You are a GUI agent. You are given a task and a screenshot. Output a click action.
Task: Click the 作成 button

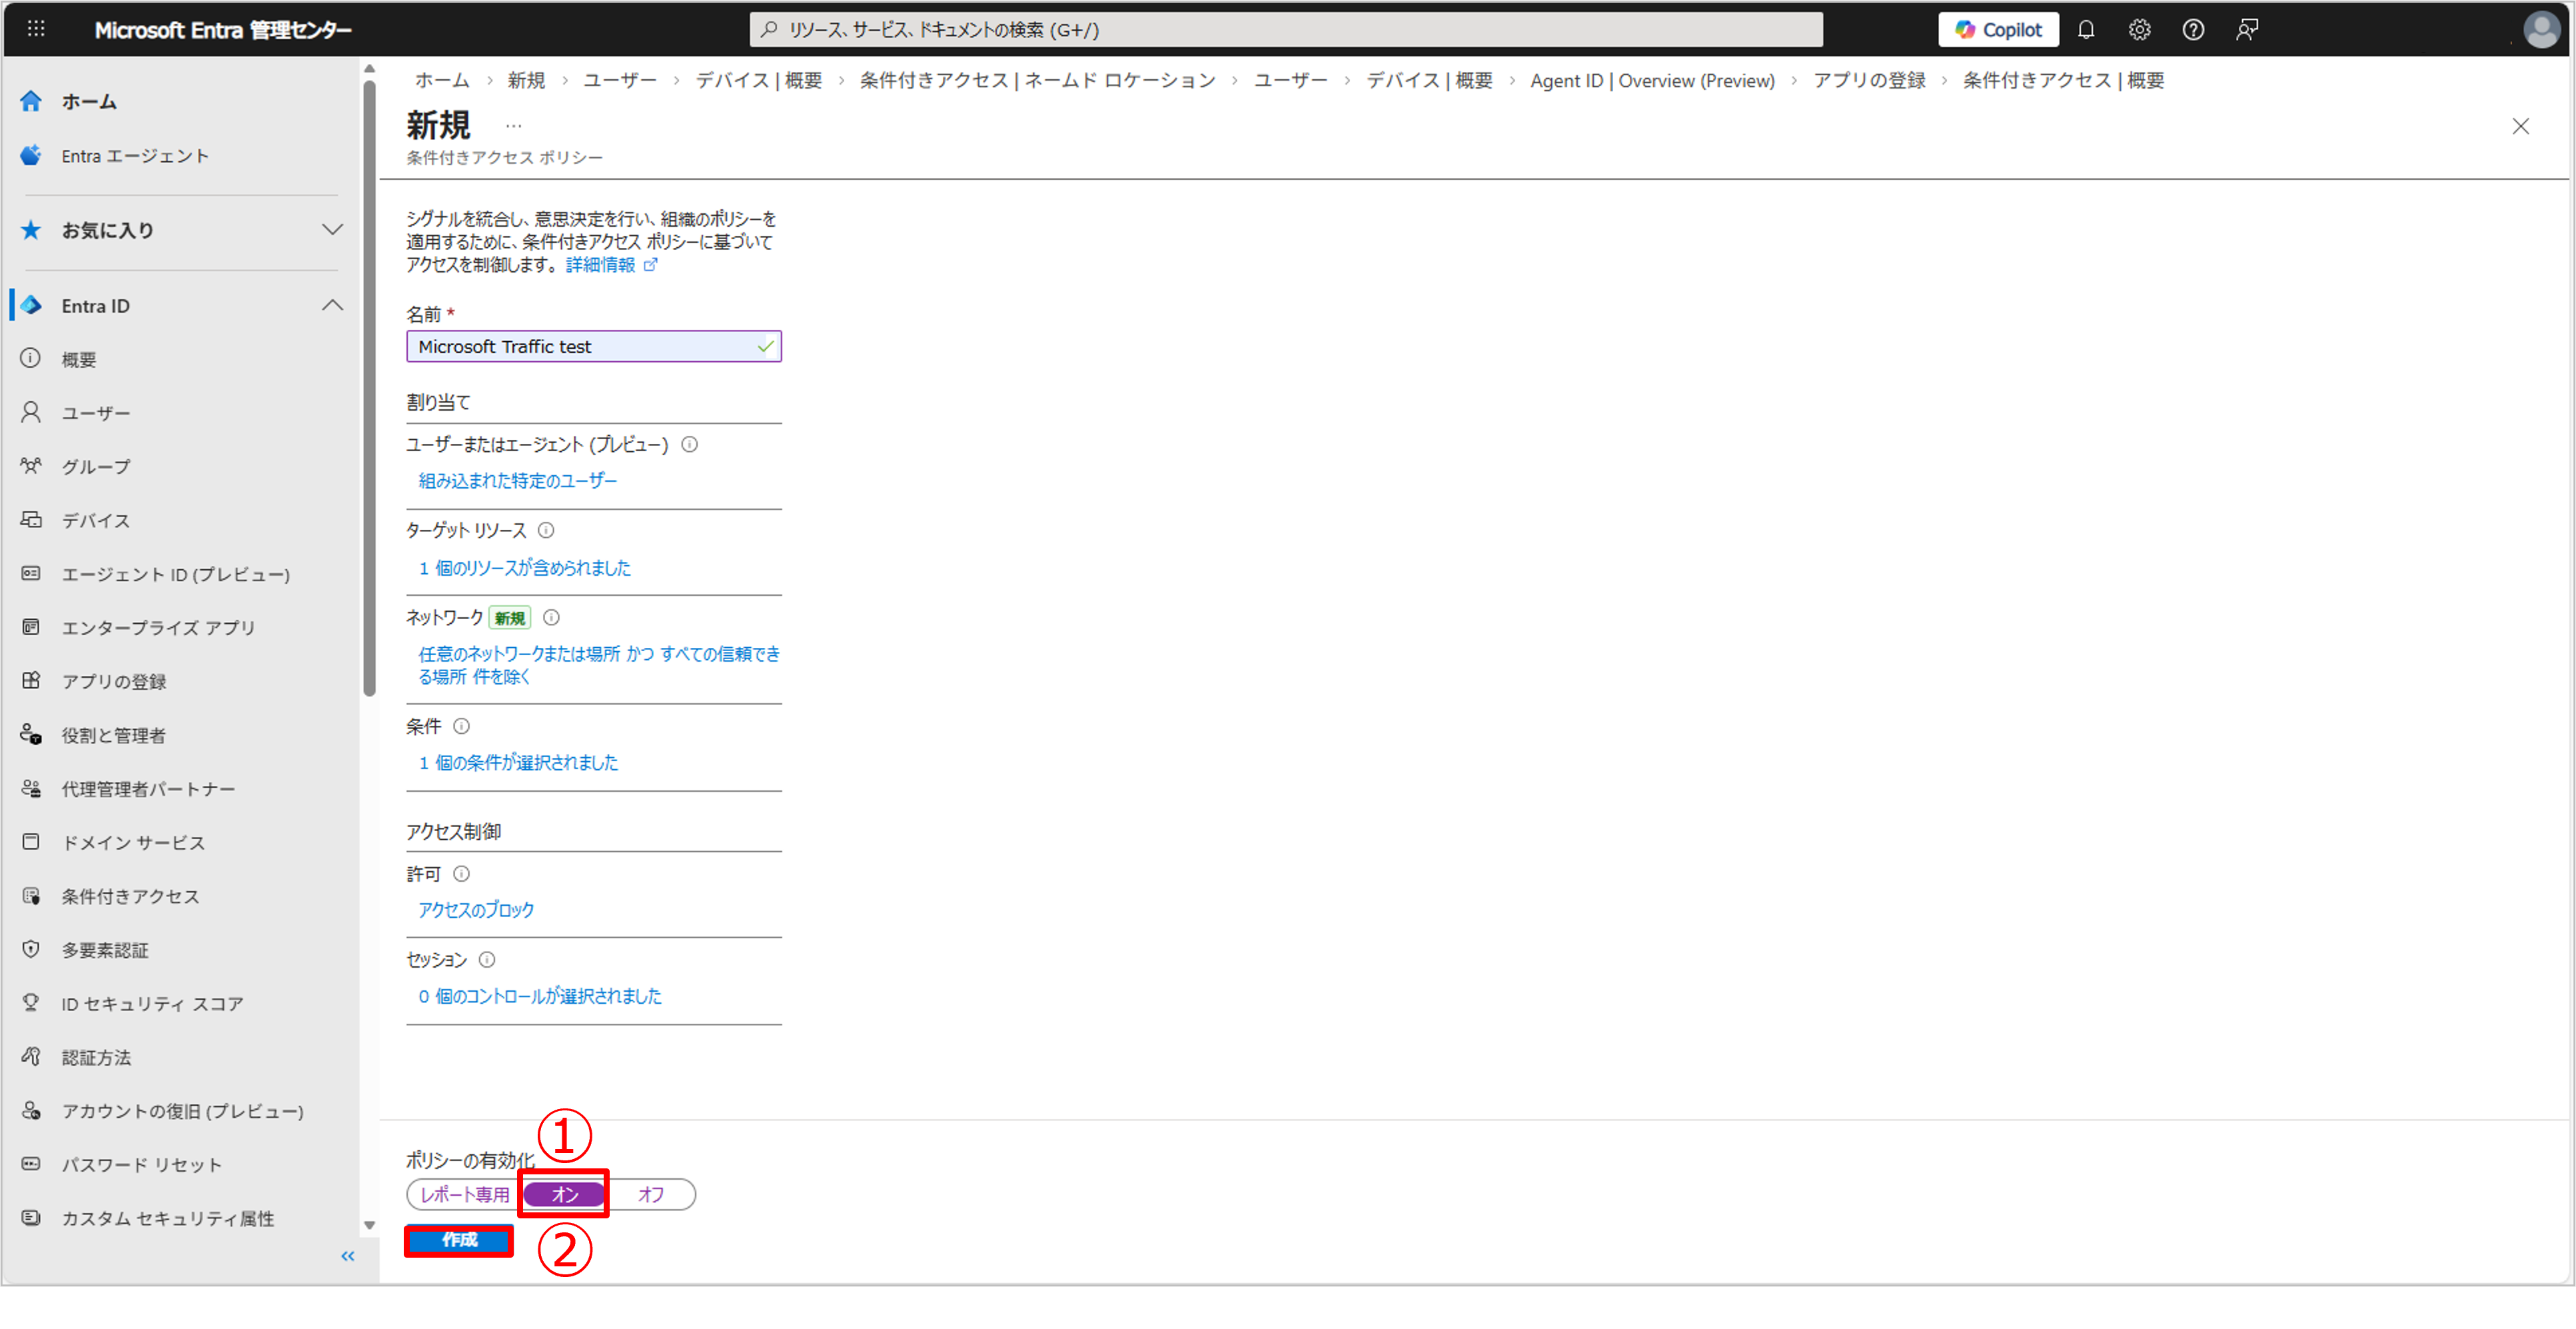tap(459, 1240)
